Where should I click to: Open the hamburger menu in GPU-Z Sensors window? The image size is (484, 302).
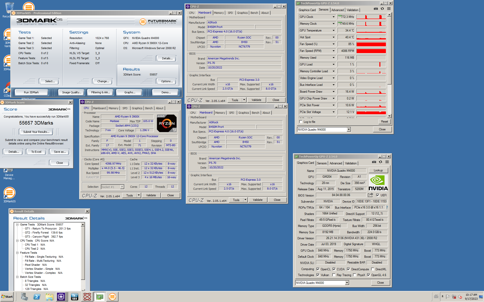click(389, 9)
